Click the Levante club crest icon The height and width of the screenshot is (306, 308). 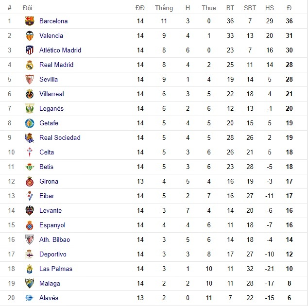(30, 211)
